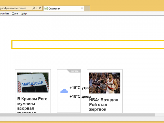The image size is (164, 123).
Task: Close the Стартовая tab
Action: (x=82, y=9)
